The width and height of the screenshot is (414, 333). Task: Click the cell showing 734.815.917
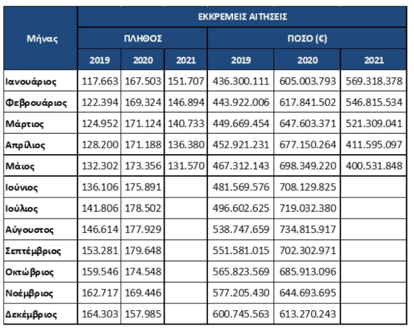[307, 230]
